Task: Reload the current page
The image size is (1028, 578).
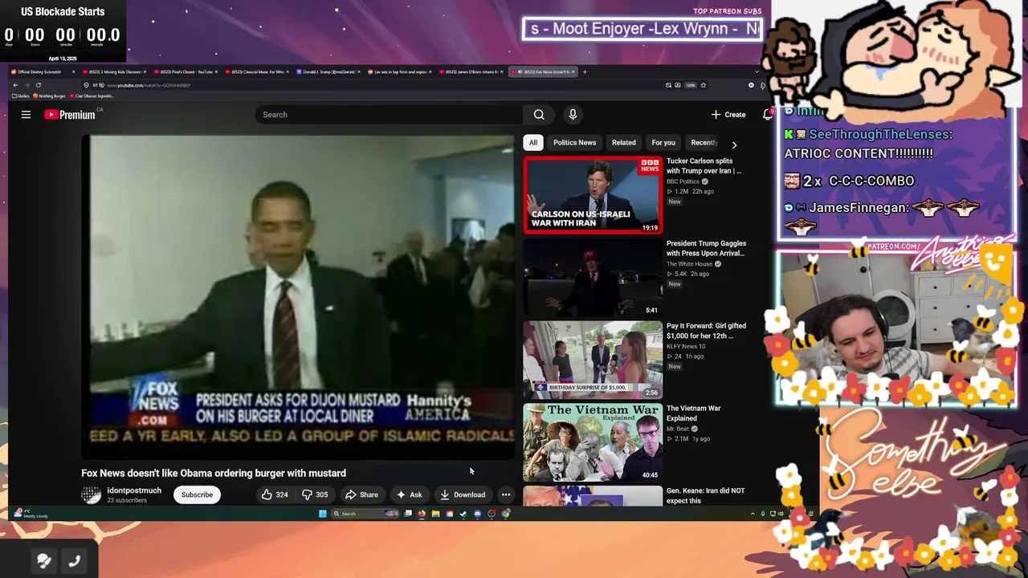Action: pyautogui.click(x=38, y=85)
